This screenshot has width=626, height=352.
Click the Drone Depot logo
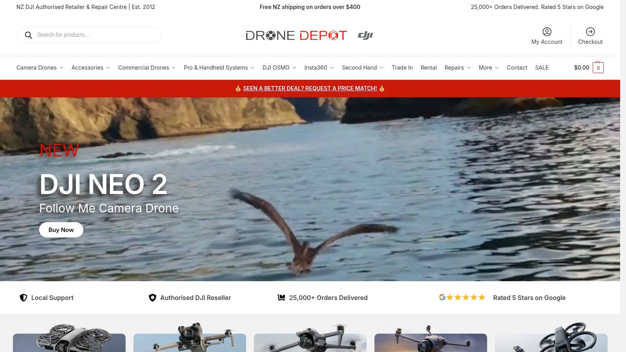pos(296,35)
